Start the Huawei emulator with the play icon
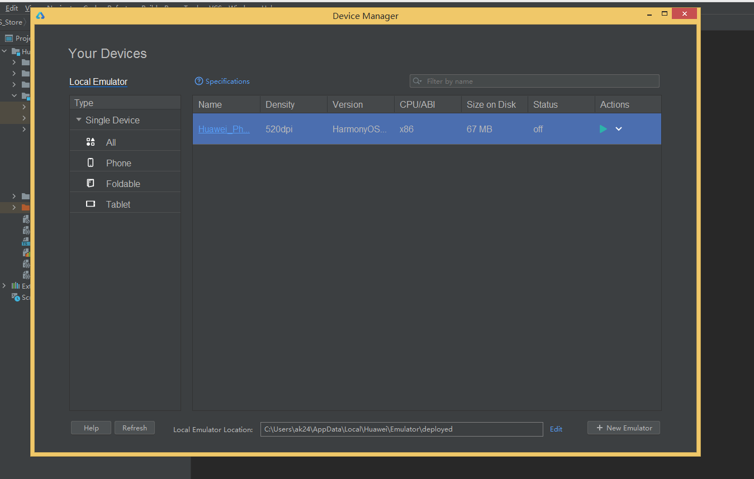 pyautogui.click(x=603, y=129)
